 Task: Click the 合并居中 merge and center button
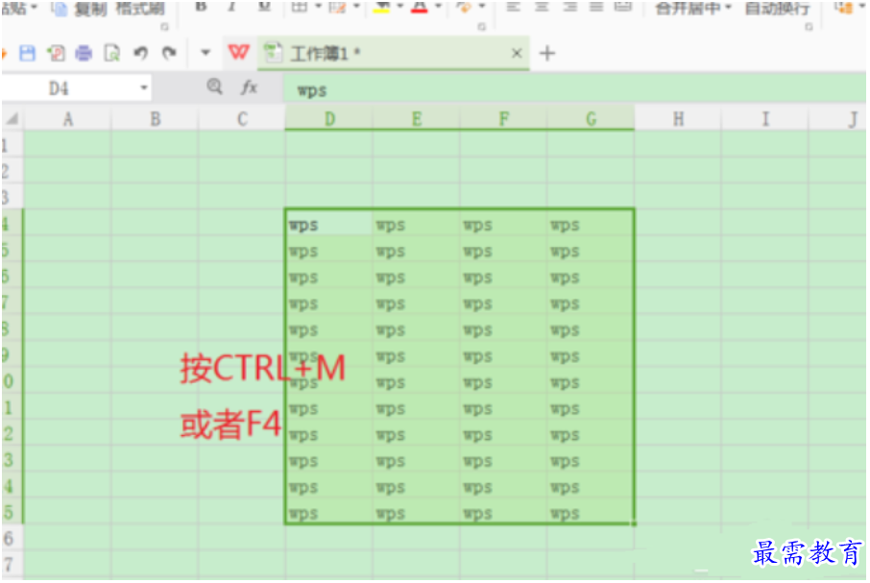pyautogui.click(x=688, y=9)
